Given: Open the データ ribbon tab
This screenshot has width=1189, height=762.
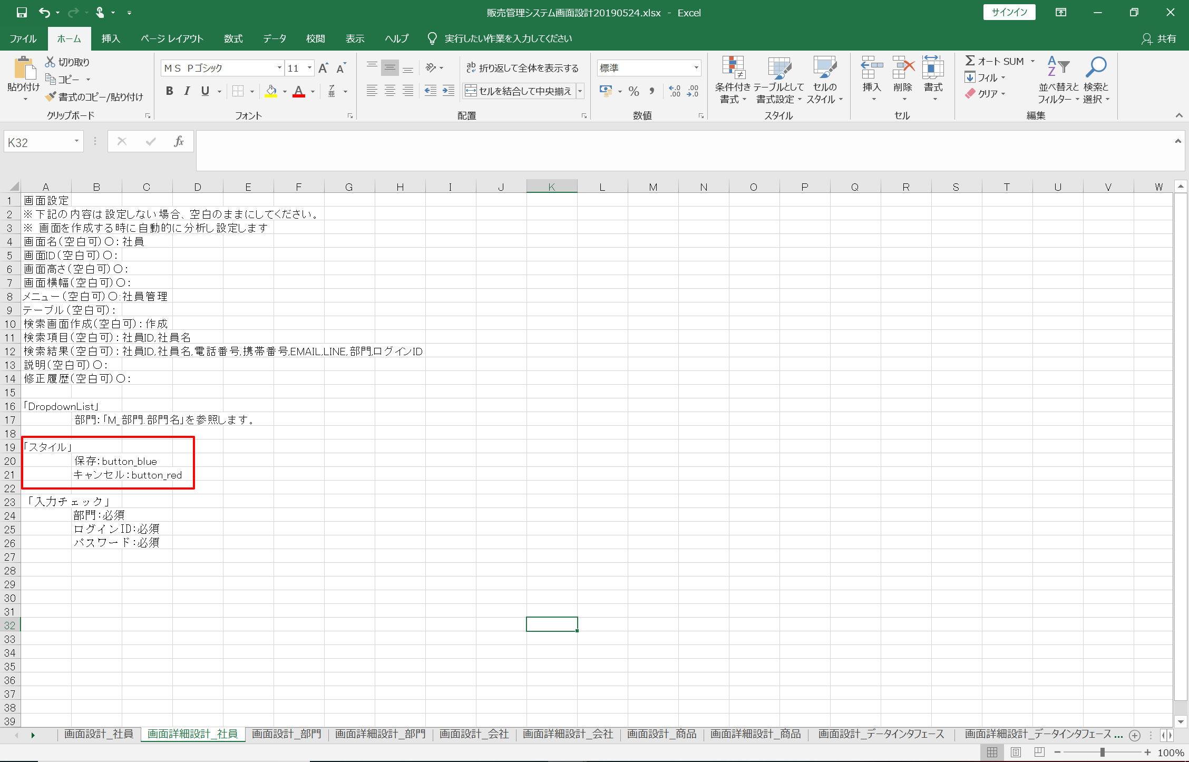Looking at the screenshot, I should (x=275, y=38).
